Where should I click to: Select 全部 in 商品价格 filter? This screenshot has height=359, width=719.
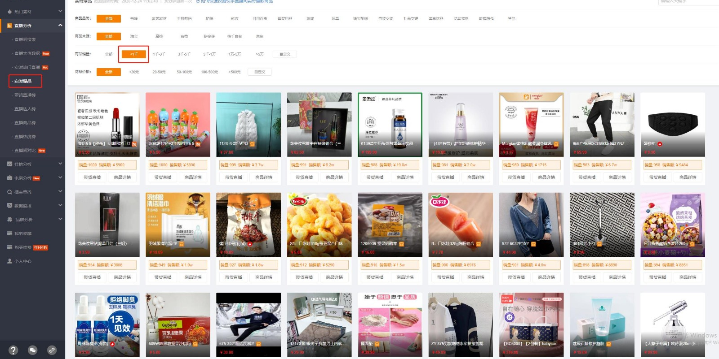click(109, 72)
